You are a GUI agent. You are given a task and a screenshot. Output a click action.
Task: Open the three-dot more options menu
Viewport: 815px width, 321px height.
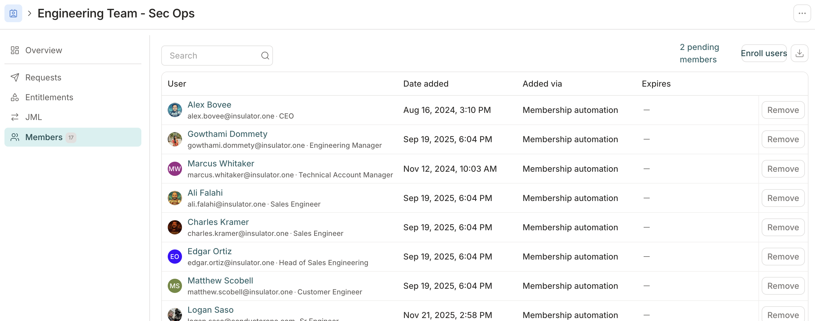click(x=802, y=13)
